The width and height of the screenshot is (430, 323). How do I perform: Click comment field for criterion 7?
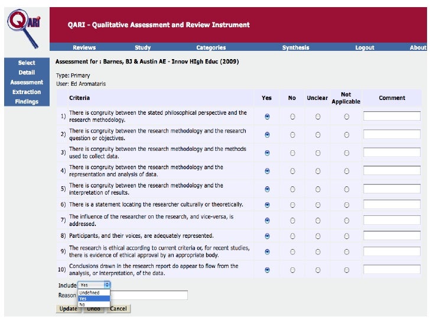tap(392, 219)
